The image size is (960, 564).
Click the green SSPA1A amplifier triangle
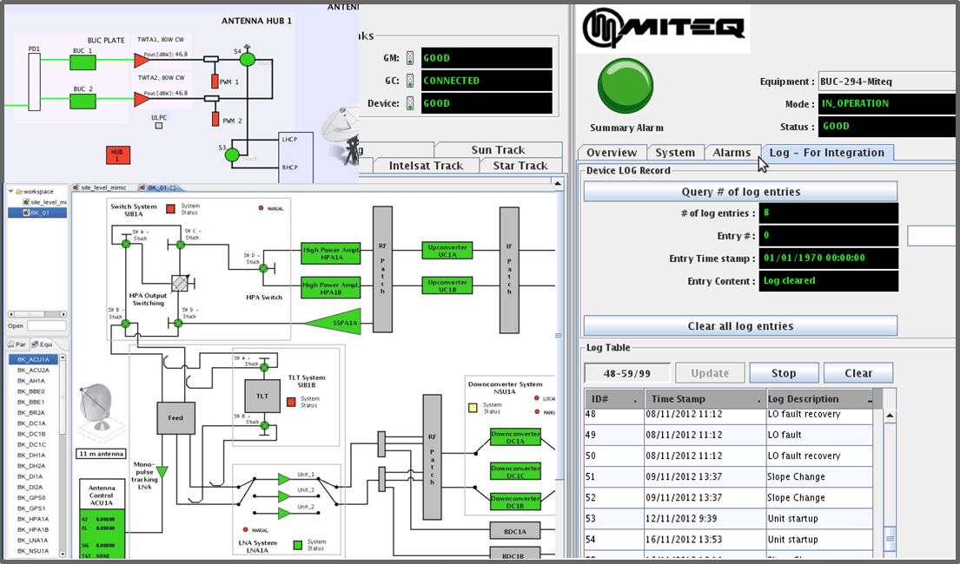coord(335,323)
